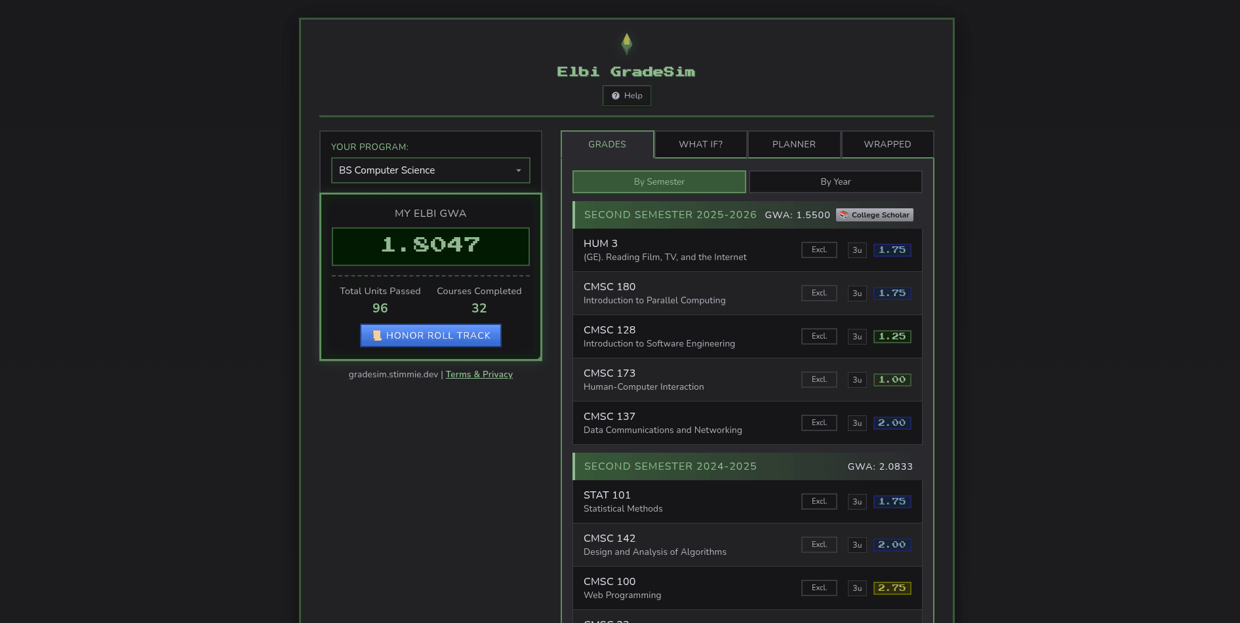The height and width of the screenshot is (623, 1240).
Task: Click the 3u units box for CMSC 128
Action: coord(857,337)
